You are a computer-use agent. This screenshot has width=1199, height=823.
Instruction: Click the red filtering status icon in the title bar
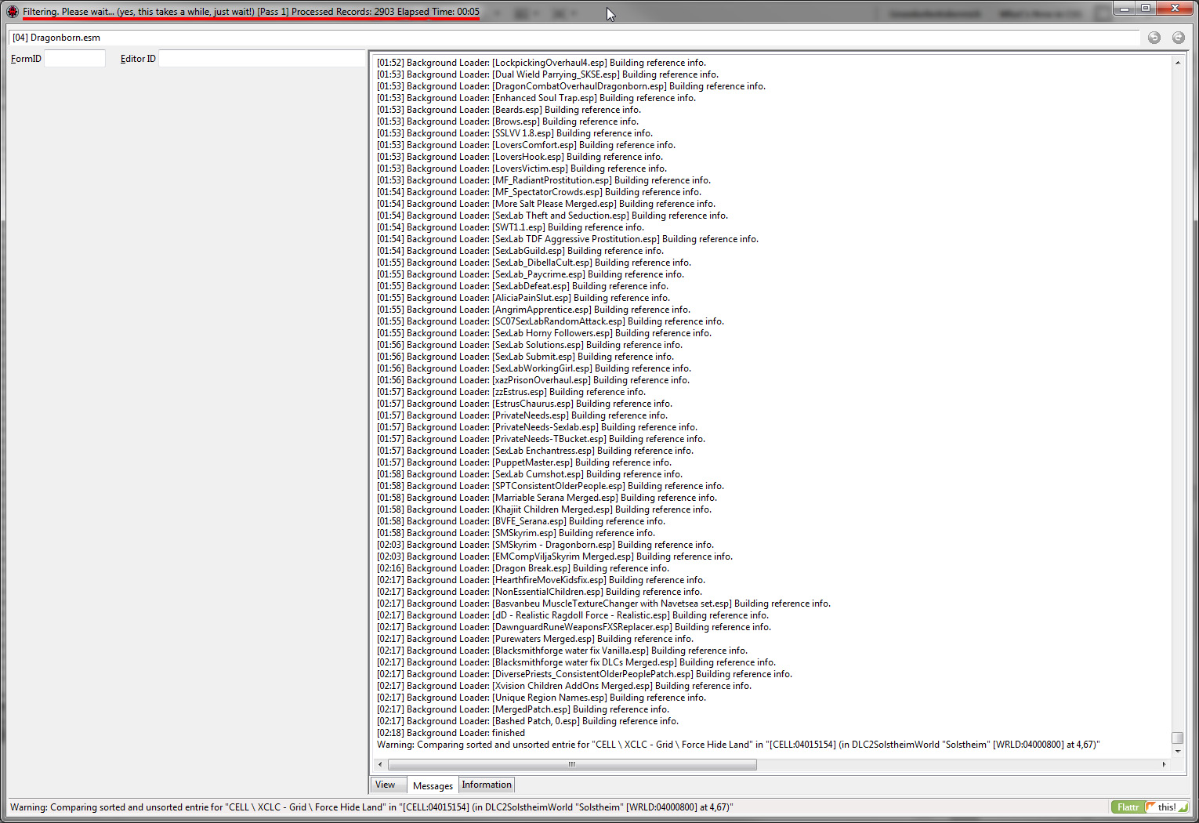(x=11, y=13)
